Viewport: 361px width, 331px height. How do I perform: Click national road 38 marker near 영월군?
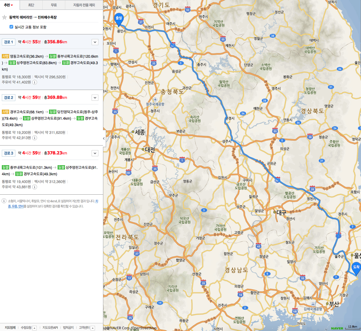click(x=273, y=36)
